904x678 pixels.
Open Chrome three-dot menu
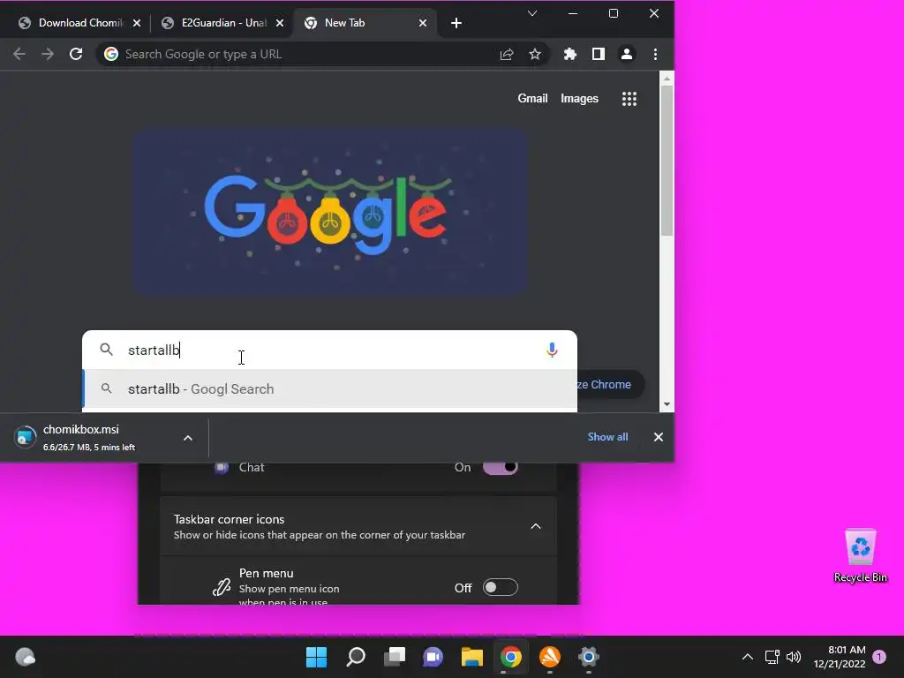point(655,54)
